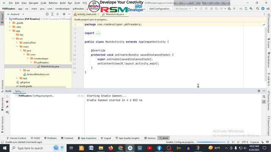Open Build Variants side tool window
The image size is (271, 152).
pyautogui.click(x=2, y=125)
